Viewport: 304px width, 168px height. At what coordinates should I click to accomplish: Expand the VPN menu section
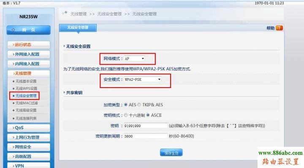pos(29,165)
